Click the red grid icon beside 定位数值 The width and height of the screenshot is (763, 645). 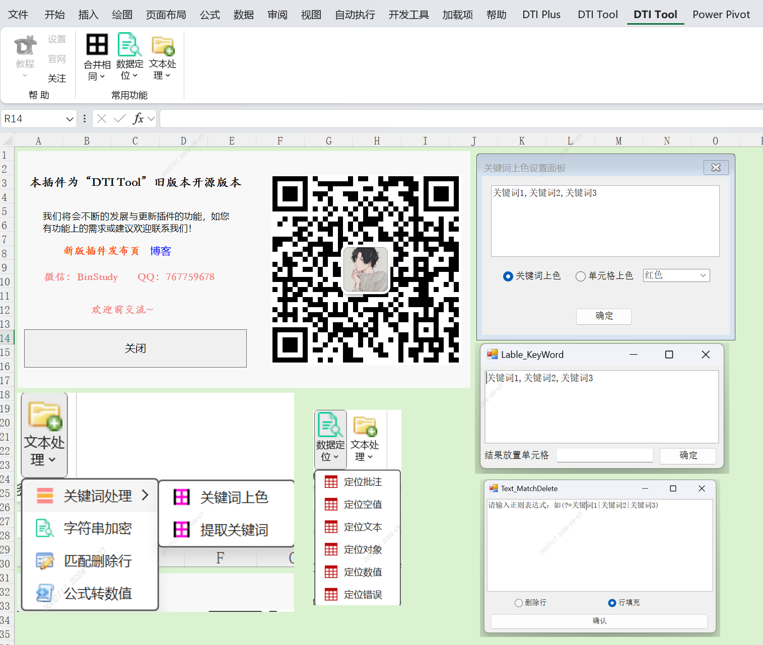[x=331, y=572]
